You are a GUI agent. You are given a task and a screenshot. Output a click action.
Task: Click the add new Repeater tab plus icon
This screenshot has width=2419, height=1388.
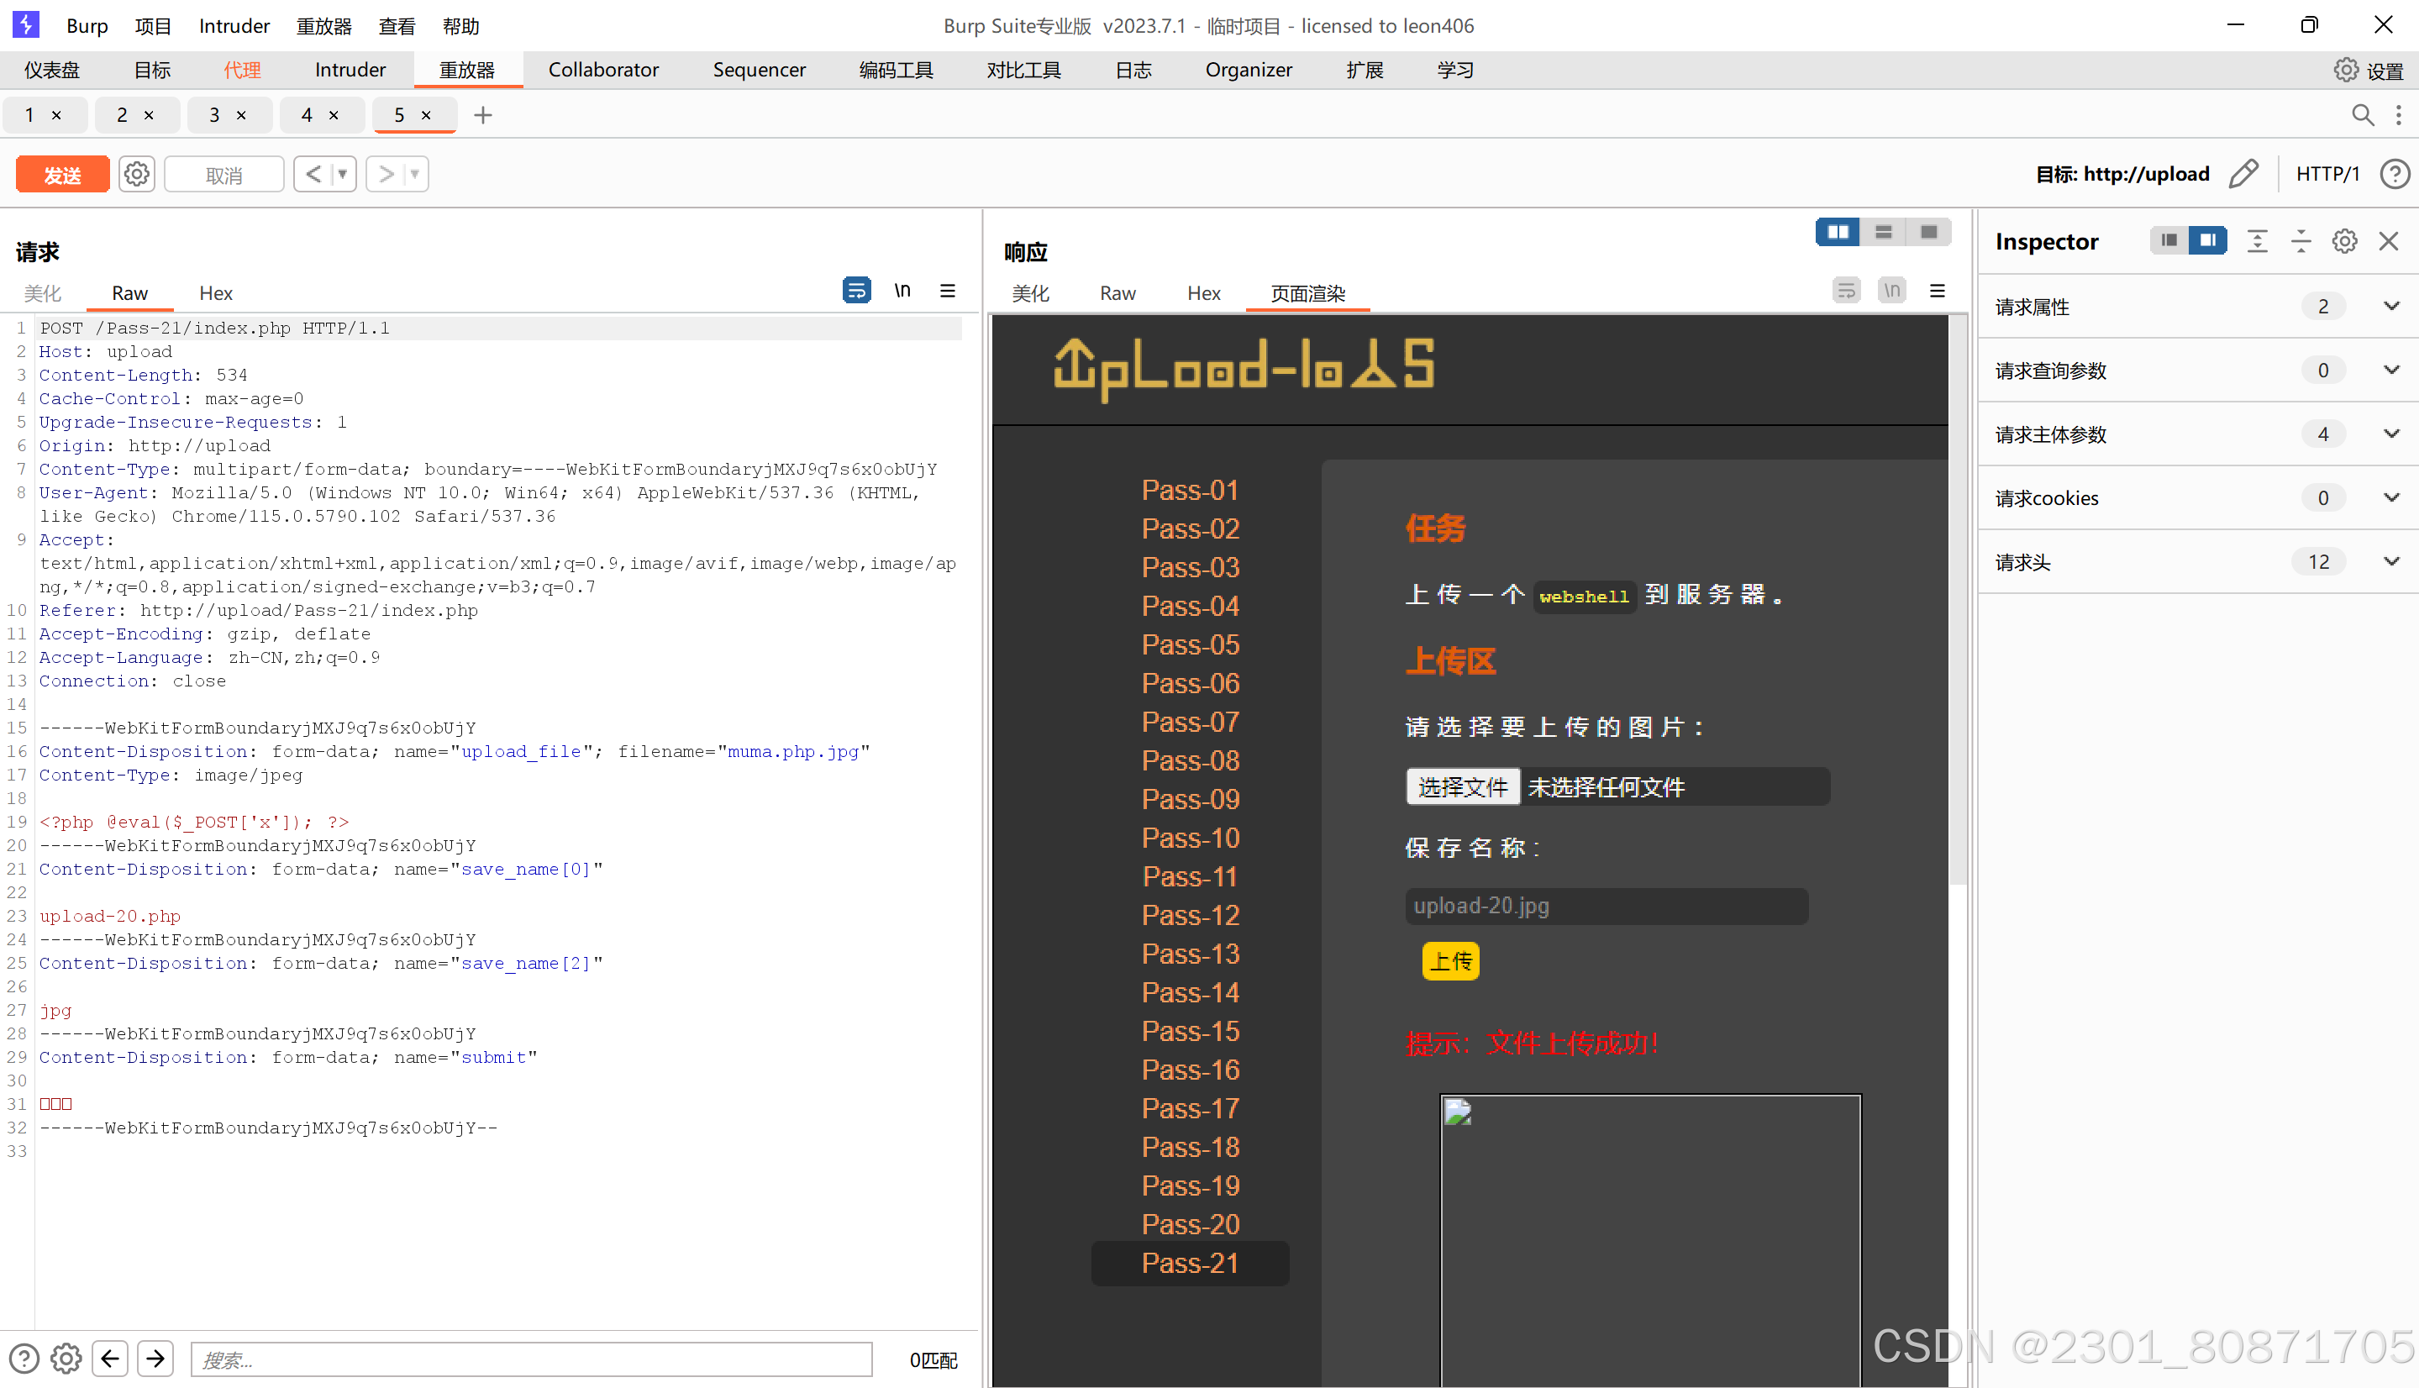point(483,115)
